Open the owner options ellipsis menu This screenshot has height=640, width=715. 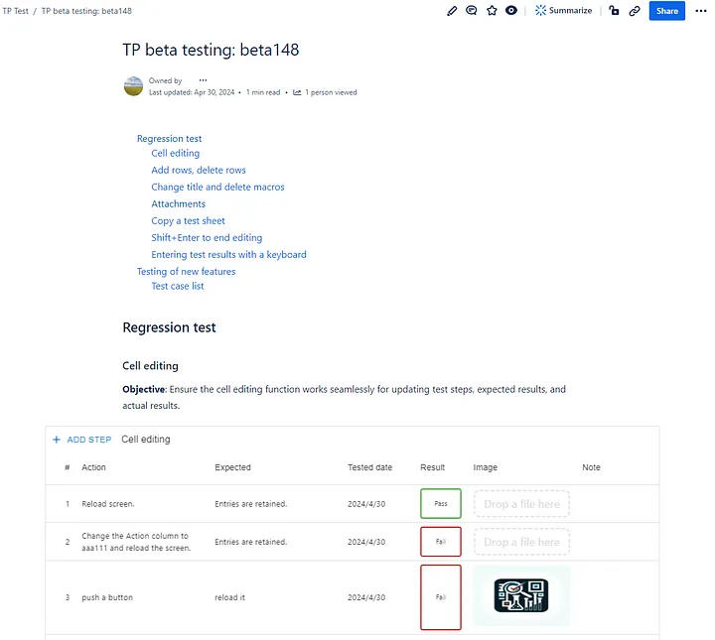coord(203,80)
